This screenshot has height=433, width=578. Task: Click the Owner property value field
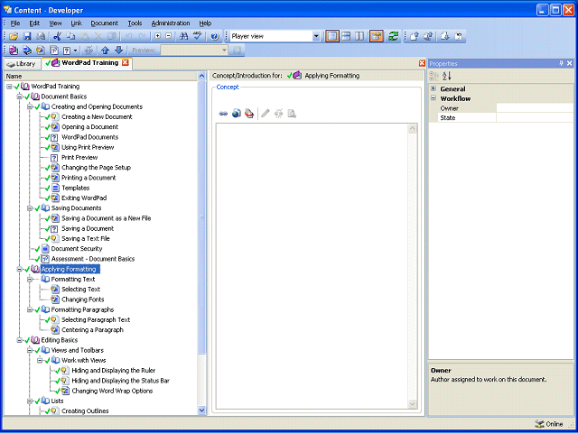tap(535, 108)
